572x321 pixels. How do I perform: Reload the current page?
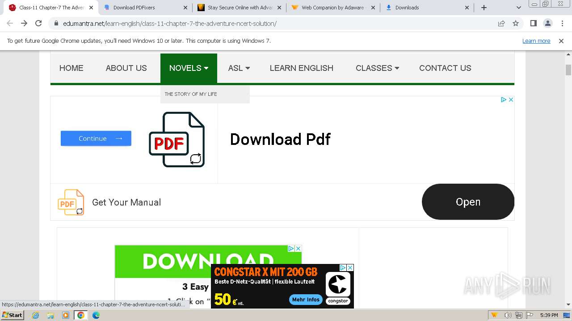click(x=38, y=23)
